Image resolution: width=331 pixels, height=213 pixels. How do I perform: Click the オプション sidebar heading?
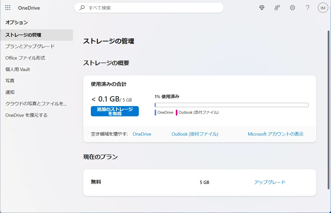pyautogui.click(x=17, y=22)
